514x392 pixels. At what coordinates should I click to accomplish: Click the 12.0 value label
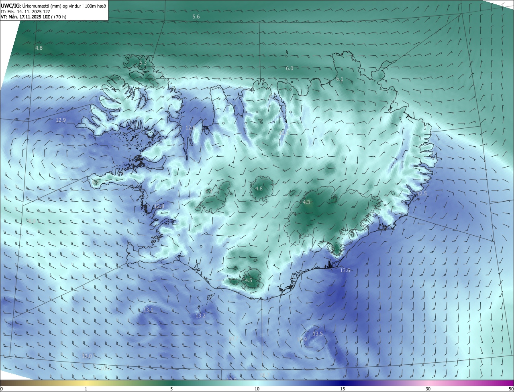click(87, 356)
